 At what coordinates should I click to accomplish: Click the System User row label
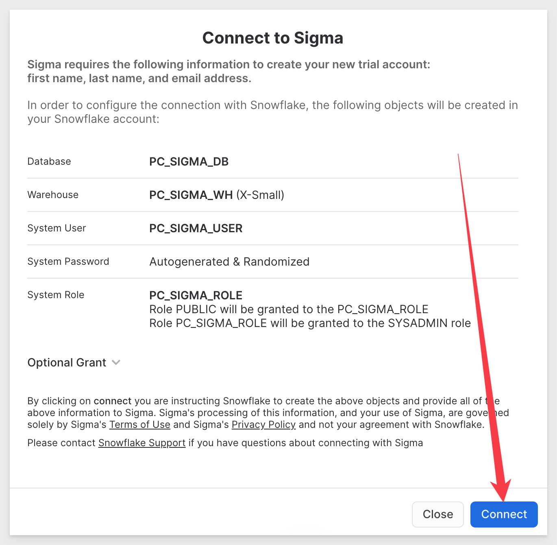point(57,228)
